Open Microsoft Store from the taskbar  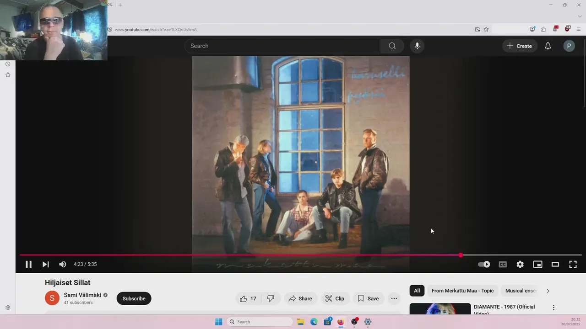click(x=327, y=322)
